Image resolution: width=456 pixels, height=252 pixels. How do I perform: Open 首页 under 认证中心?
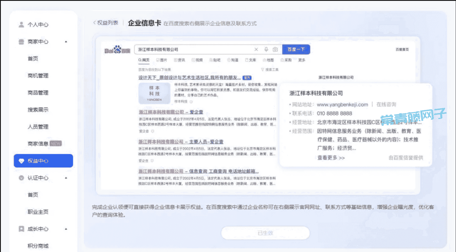point(33,195)
